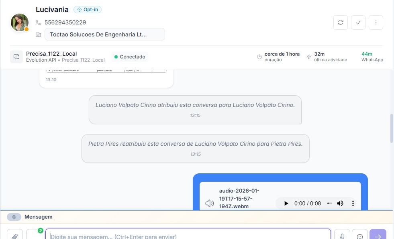The height and width of the screenshot is (239, 394).
Task: Click the clock icon beside duração
Action: pyautogui.click(x=259, y=57)
